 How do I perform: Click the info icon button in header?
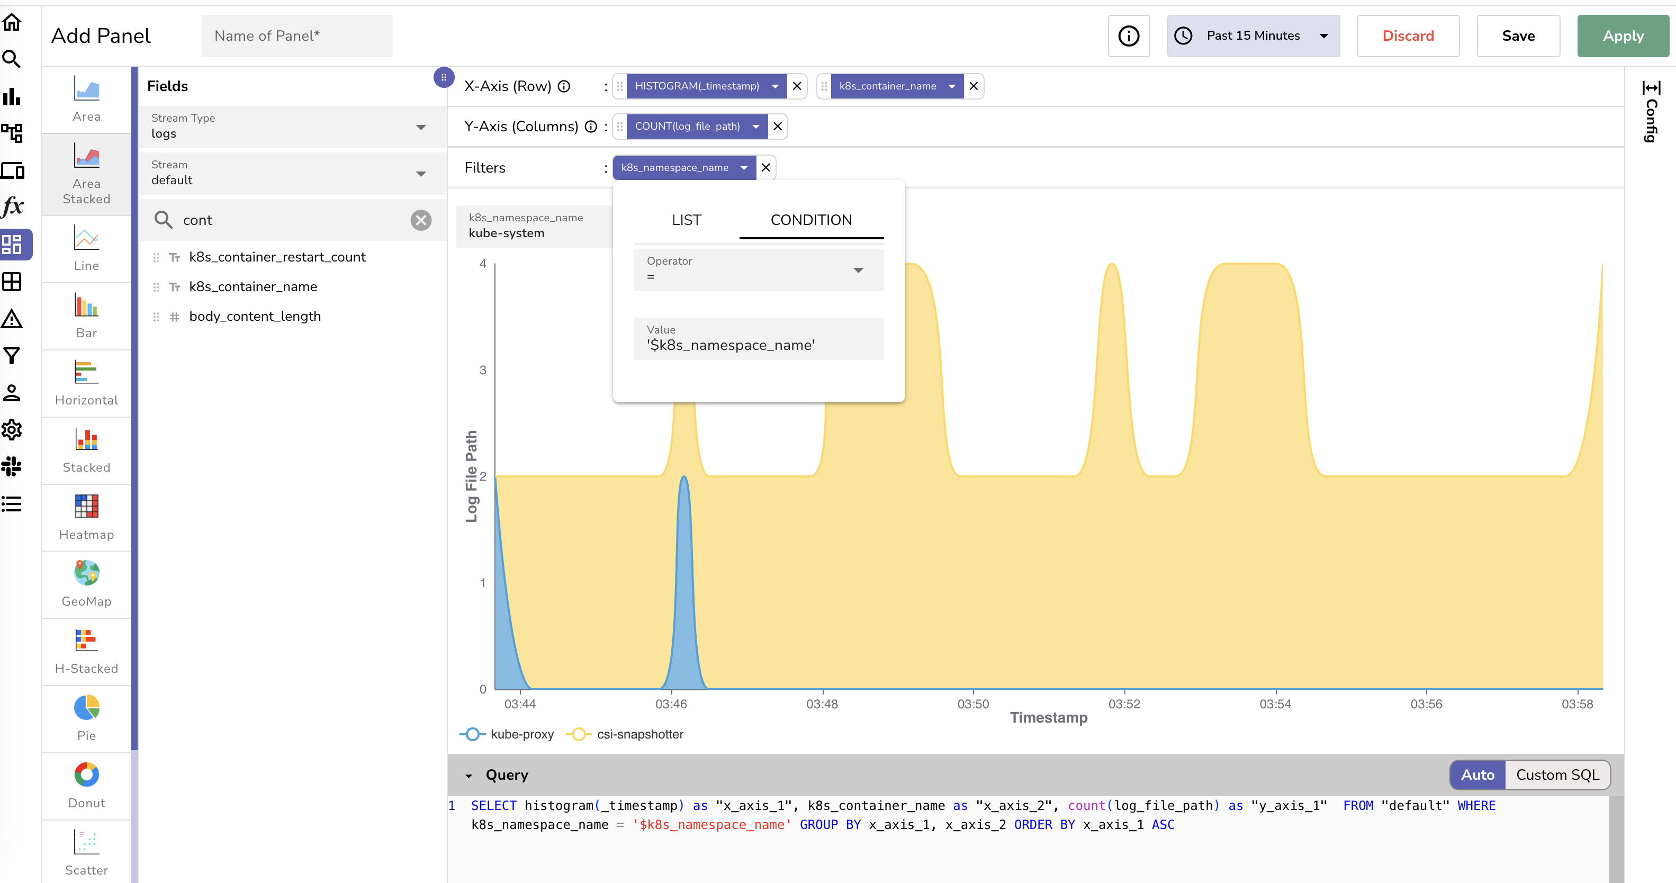pyautogui.click(x=1129, y=36)
